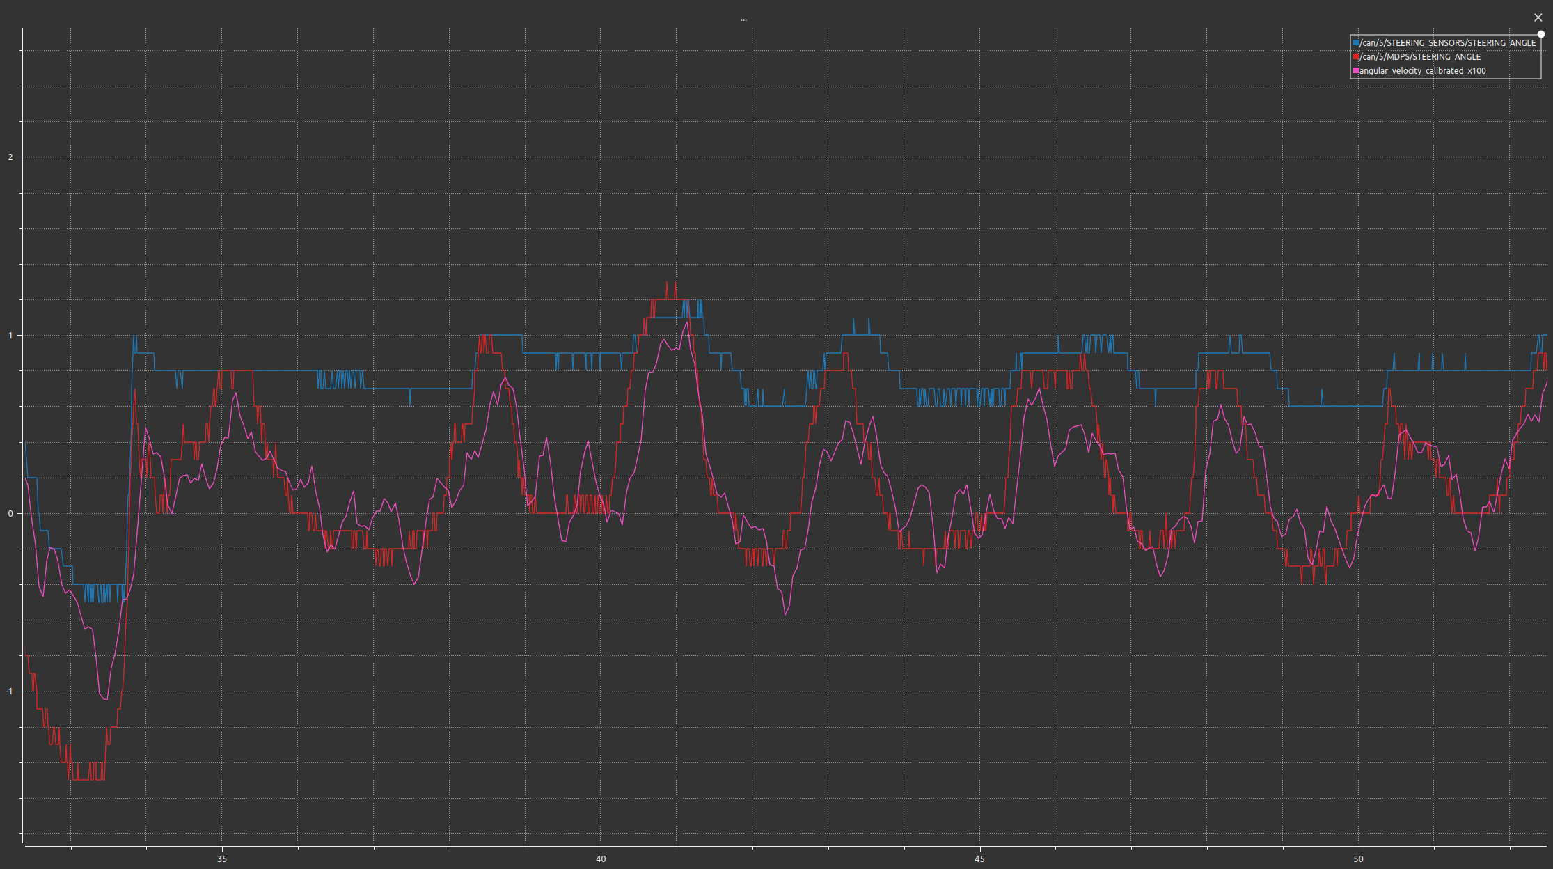Click the 1 label on vertical axis
Viewport: 1553px width, 869px height.
(10, 335)
